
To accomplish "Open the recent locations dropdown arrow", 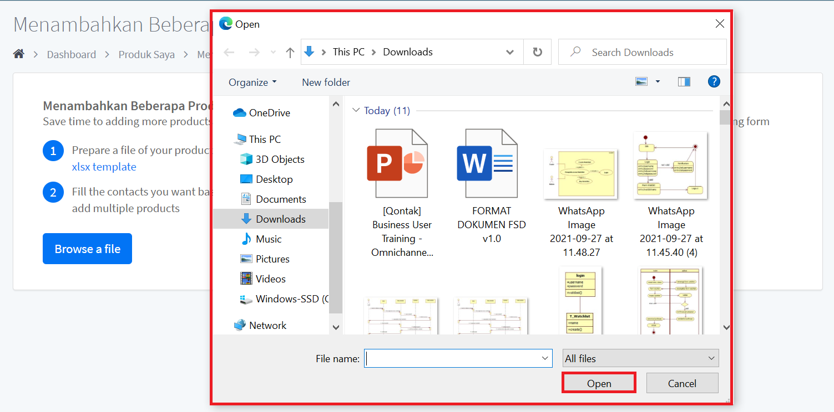I will 272,52.
